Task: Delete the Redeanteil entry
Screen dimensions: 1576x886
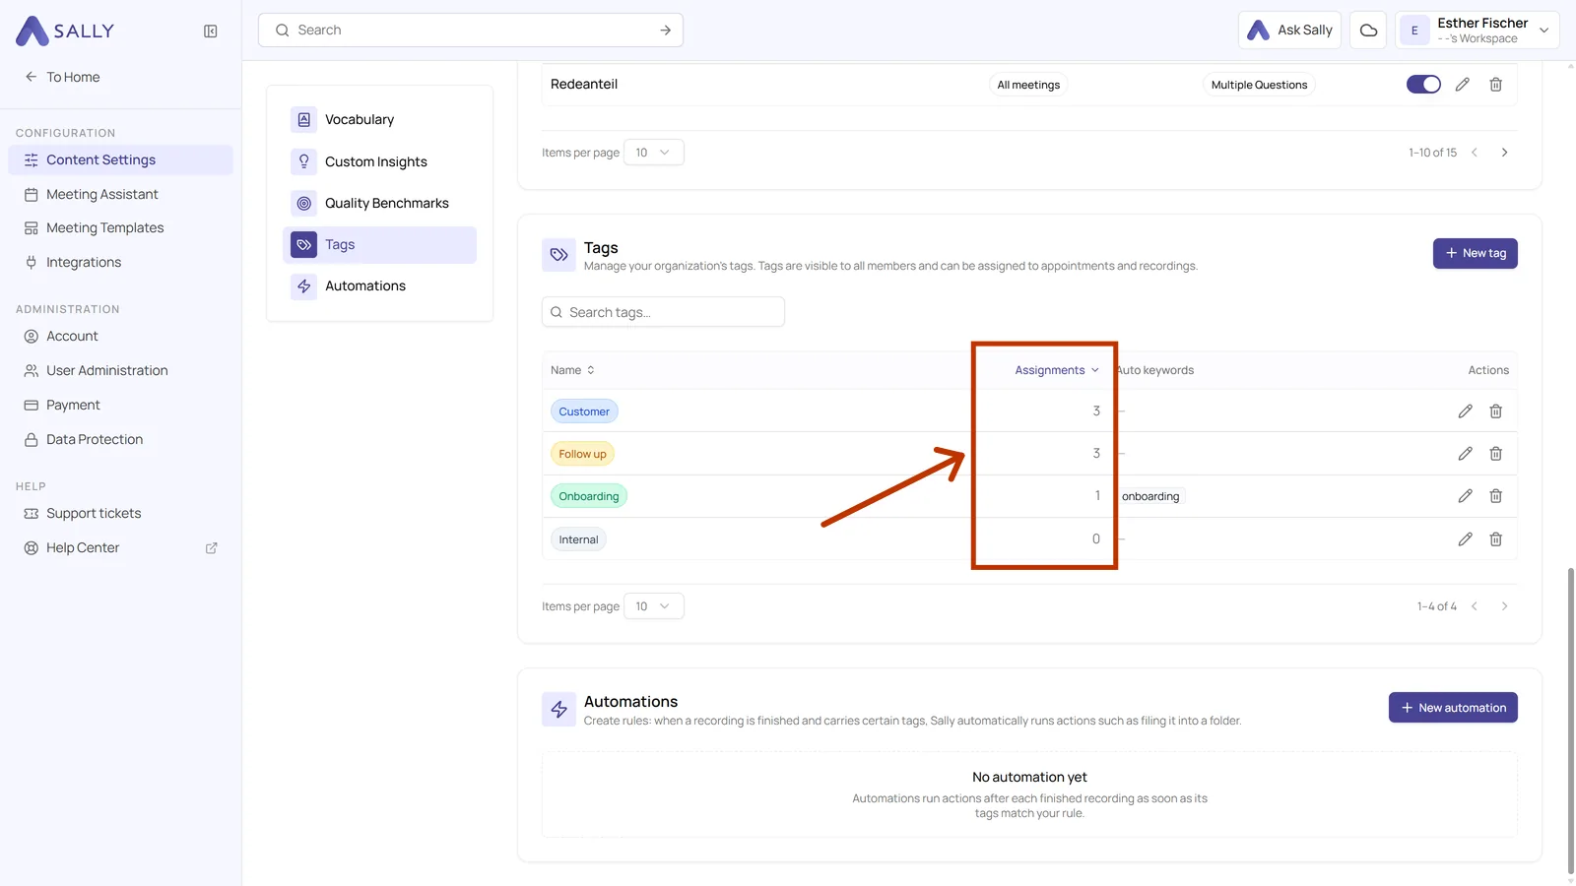Action: tap(1495, 85)
